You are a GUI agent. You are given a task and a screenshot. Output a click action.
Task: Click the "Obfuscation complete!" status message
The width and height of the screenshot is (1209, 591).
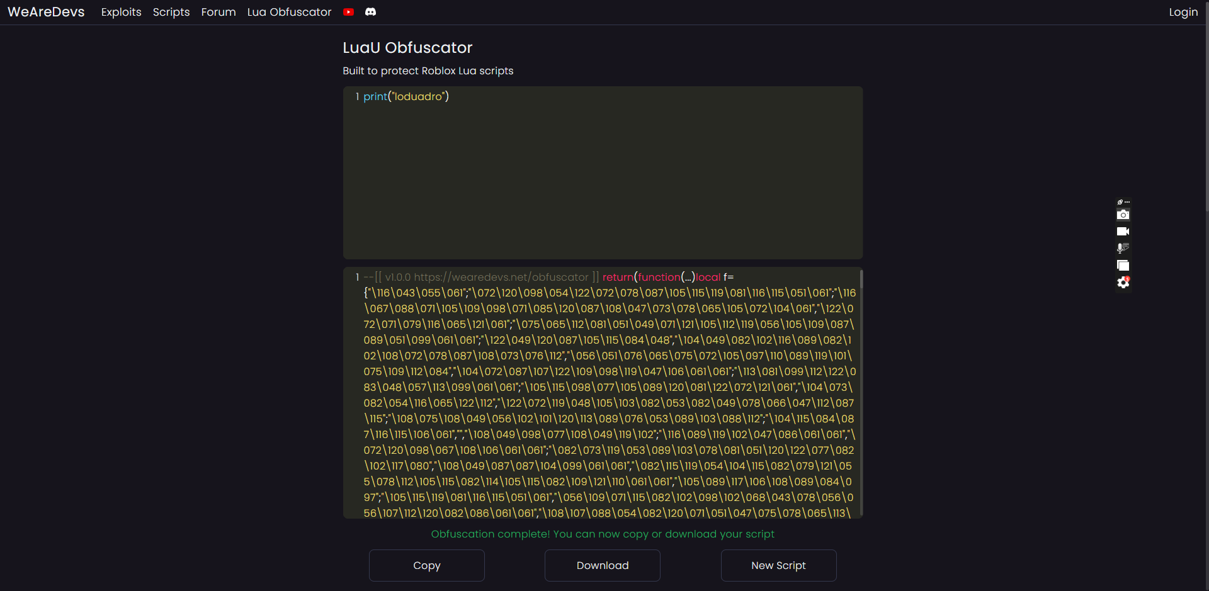click(603, 534)
